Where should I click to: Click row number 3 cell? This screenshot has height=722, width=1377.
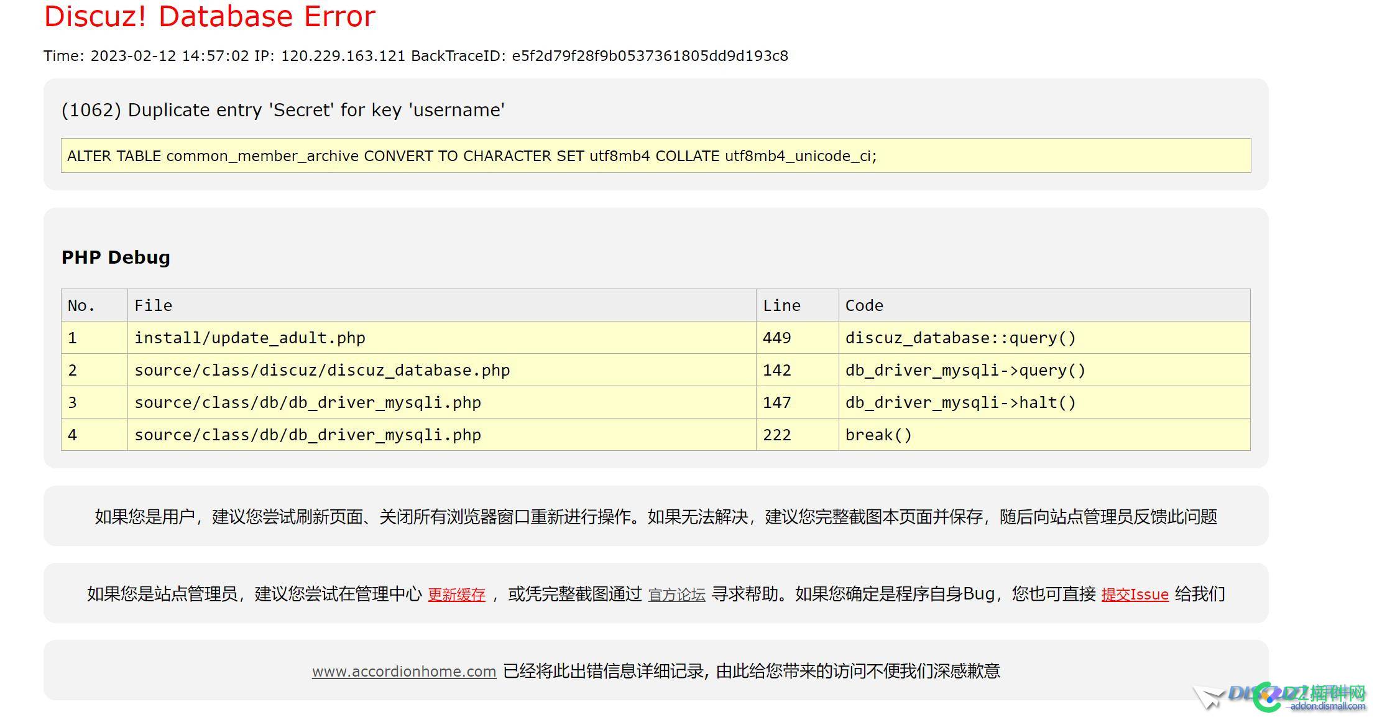click(x=94, y=402)
